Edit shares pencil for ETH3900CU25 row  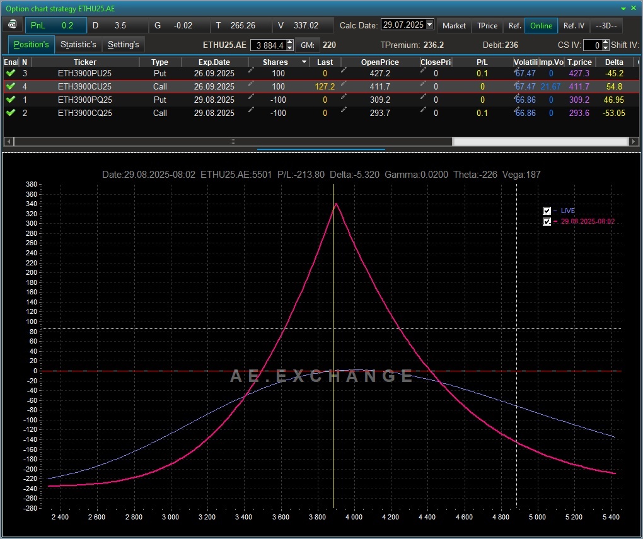coord(251,83)
